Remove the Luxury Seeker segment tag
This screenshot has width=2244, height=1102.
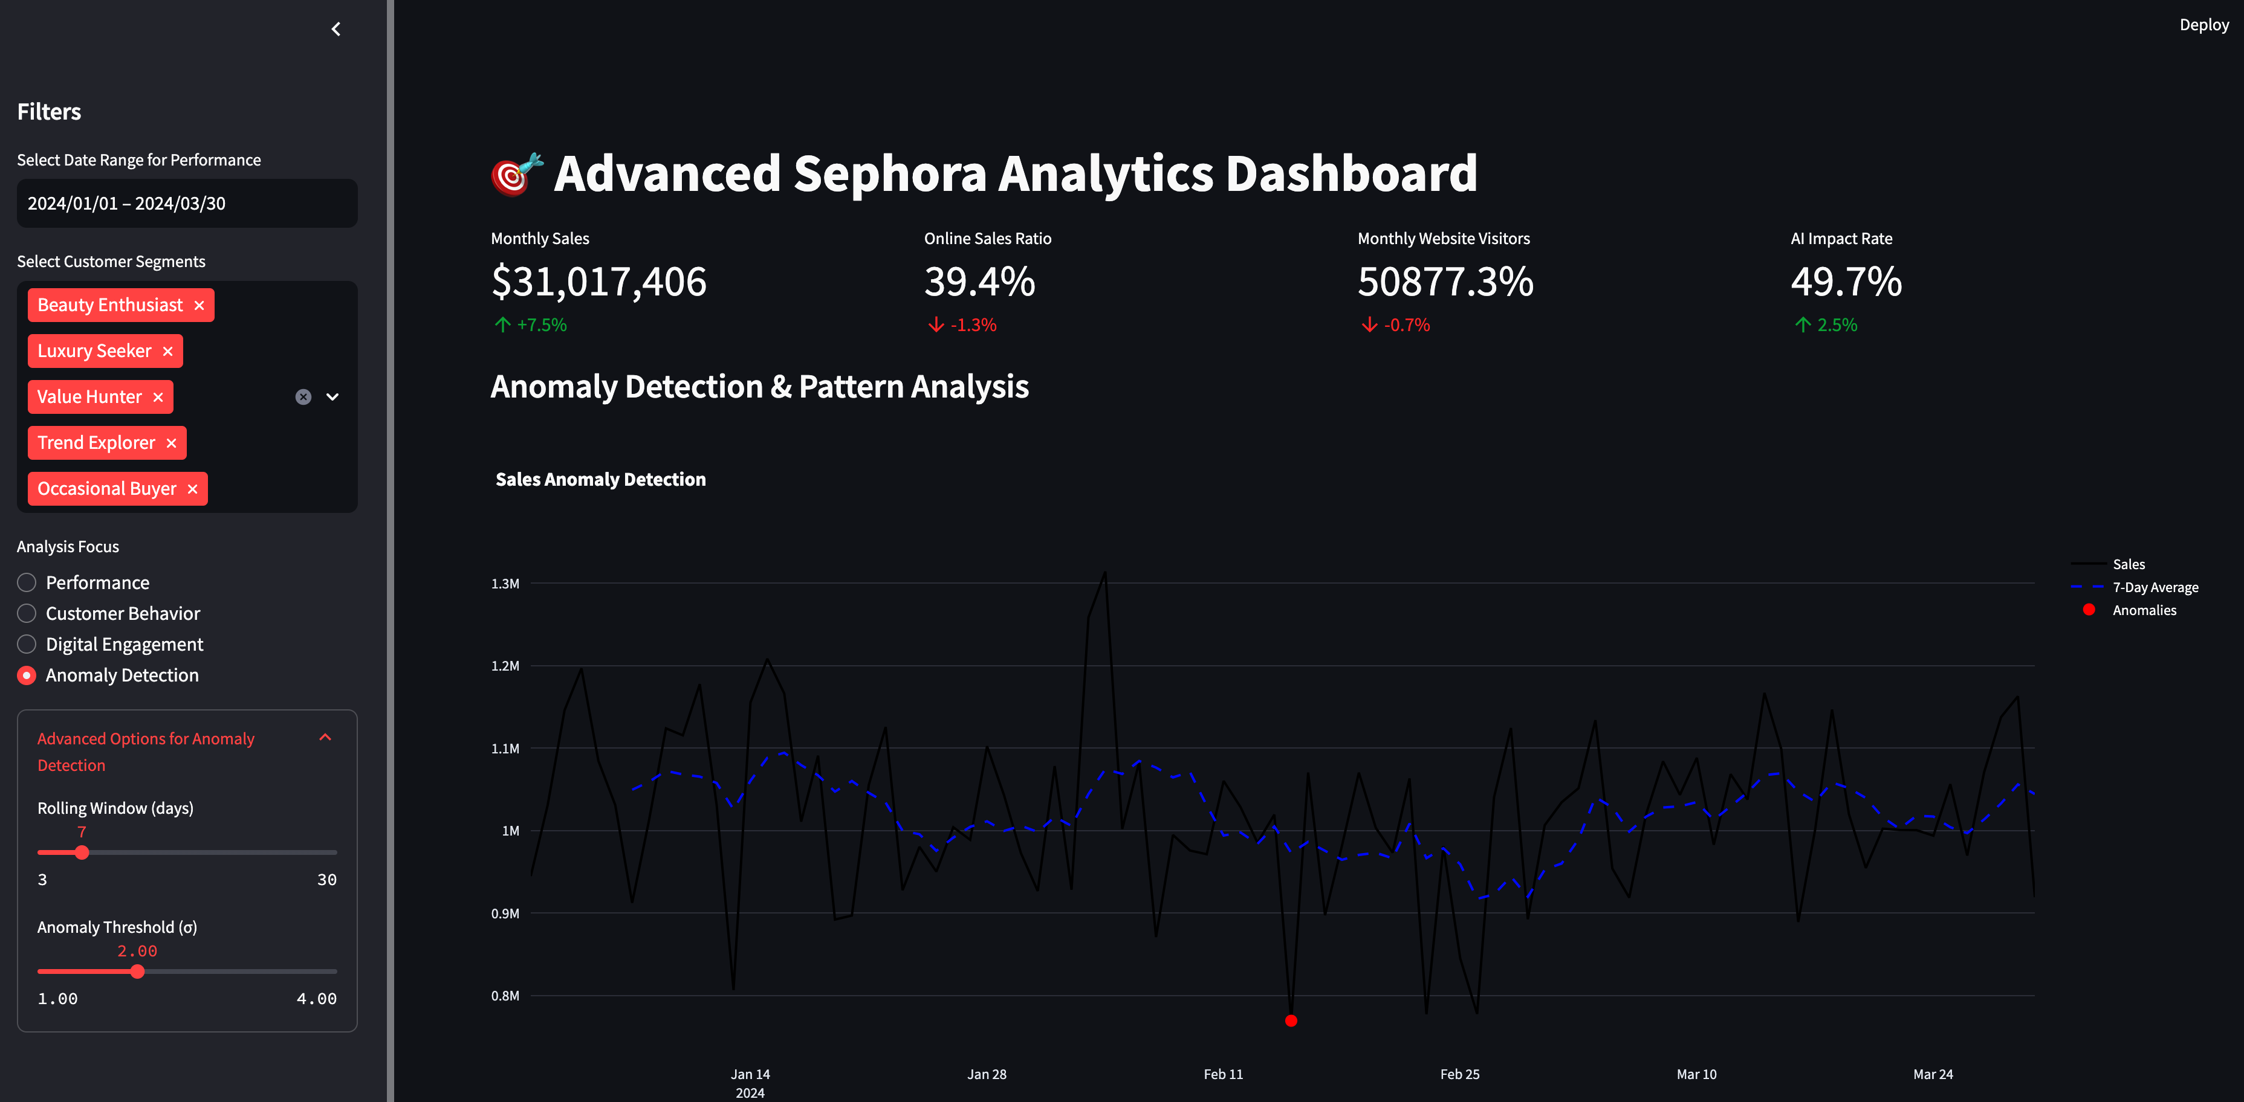pos(168,352)
